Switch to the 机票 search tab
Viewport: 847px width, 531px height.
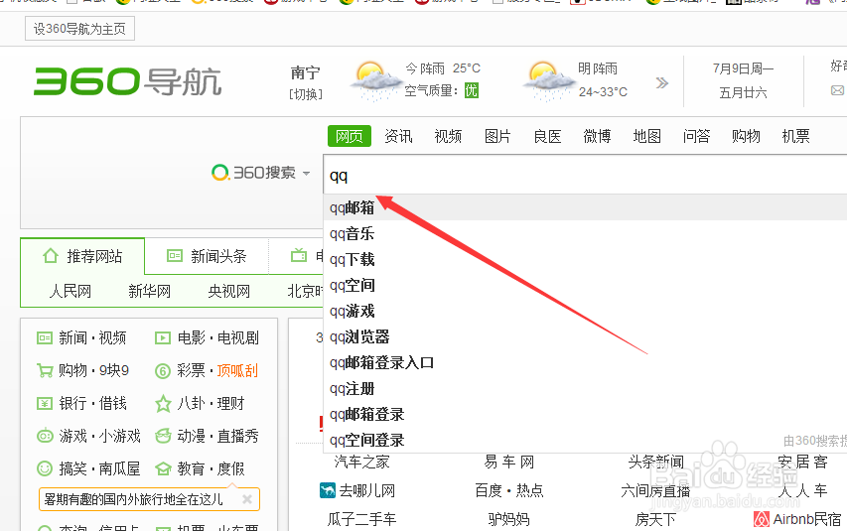pos(796,136)
